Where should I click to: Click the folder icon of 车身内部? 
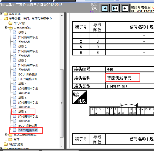6,14
